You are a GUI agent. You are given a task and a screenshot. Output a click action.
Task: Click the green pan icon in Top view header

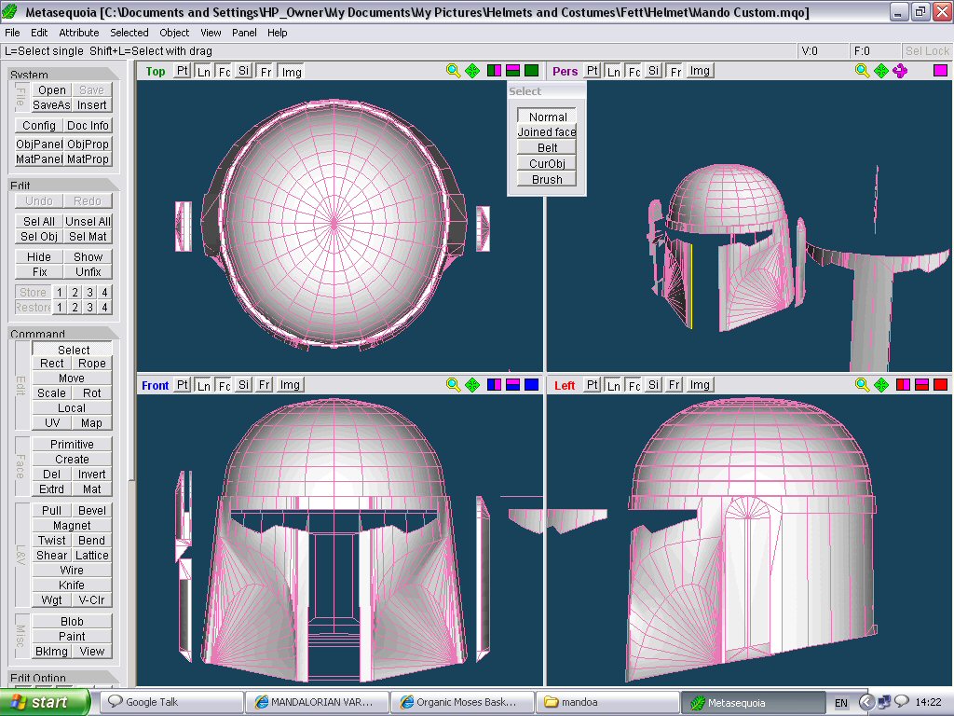472,71
